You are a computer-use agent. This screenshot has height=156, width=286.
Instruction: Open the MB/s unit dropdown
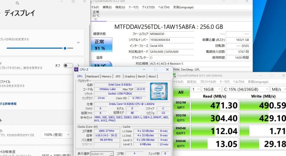coord(278,89)
